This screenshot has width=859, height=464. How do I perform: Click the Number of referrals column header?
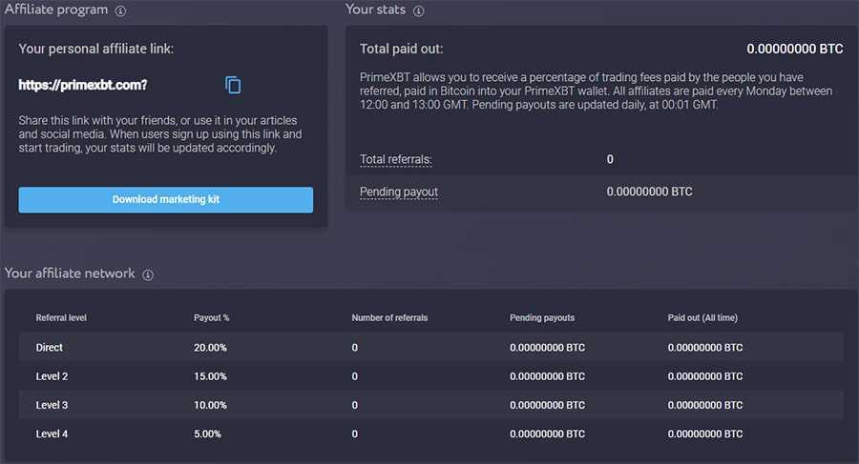pos(389,317)
